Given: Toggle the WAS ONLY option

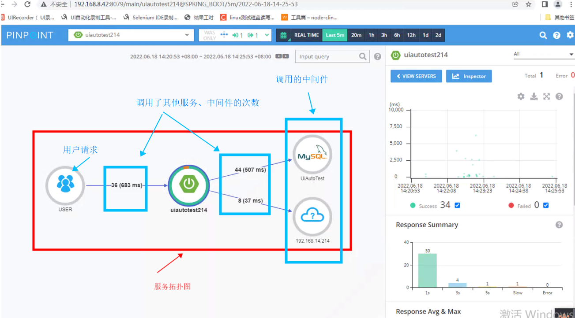Looking at the screenshot, I should click(210, 35).
